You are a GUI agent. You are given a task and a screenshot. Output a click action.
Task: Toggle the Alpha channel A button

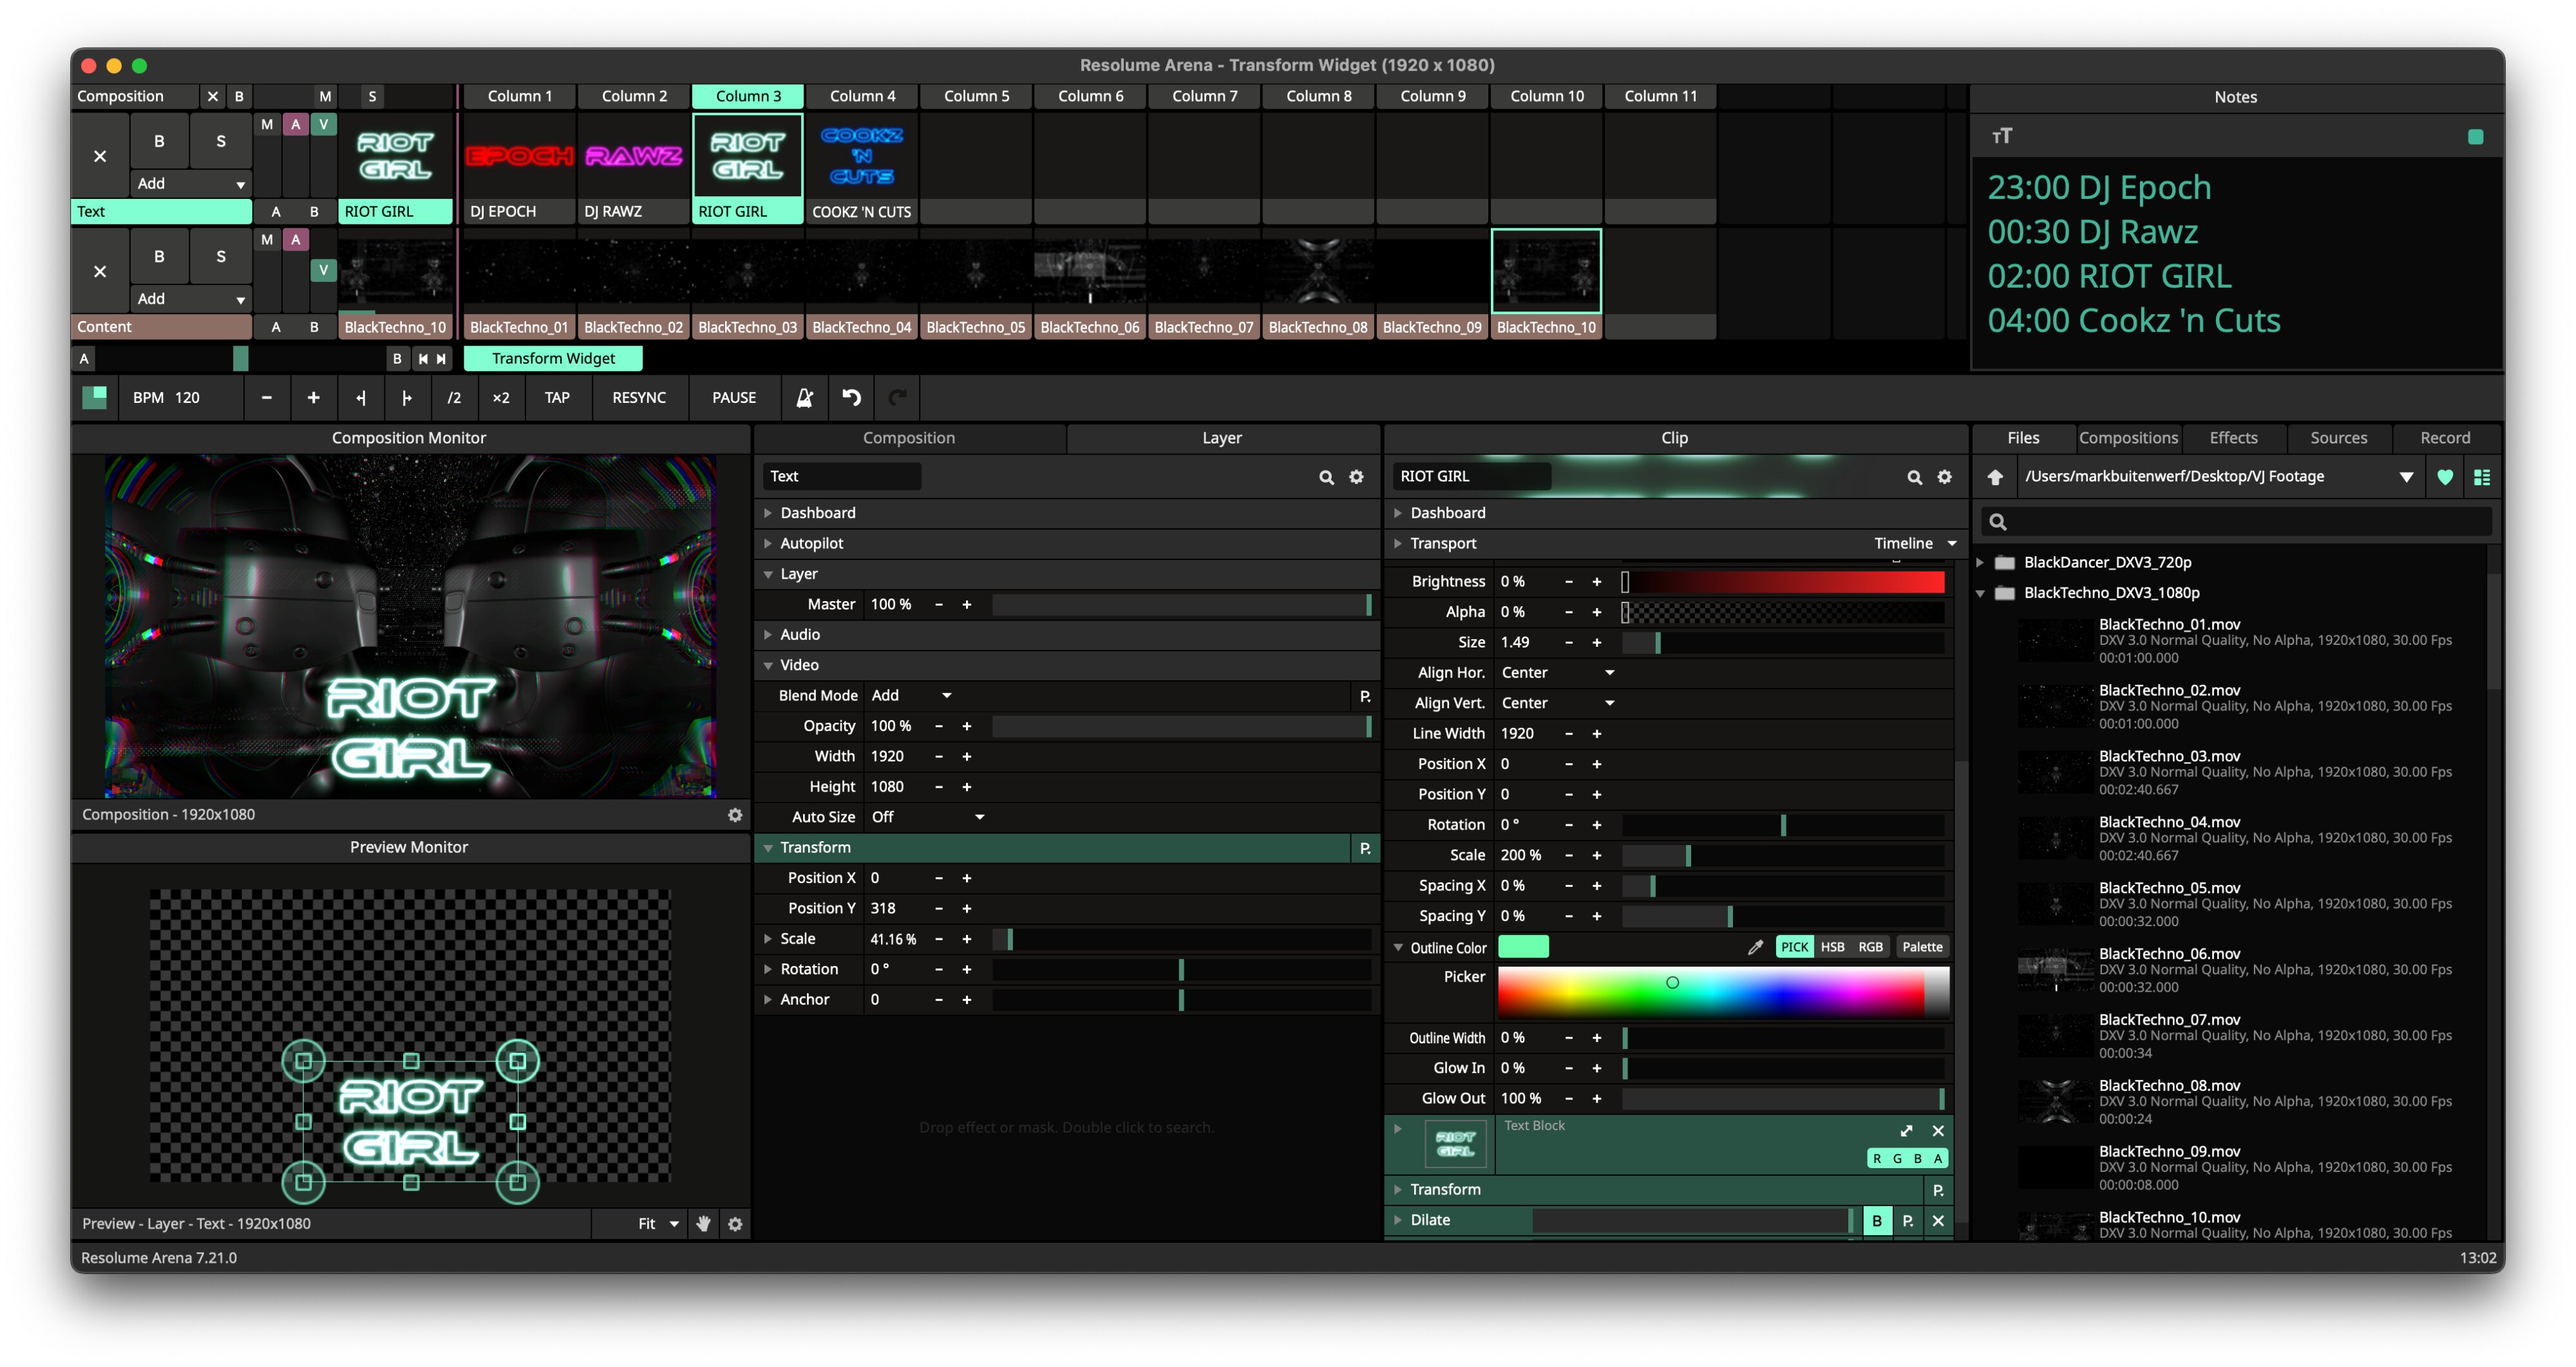tap(1938, 1159)
